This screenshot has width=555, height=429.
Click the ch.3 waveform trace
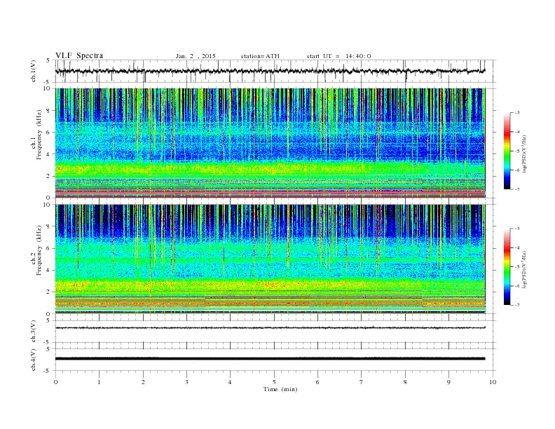coord(270,328)
